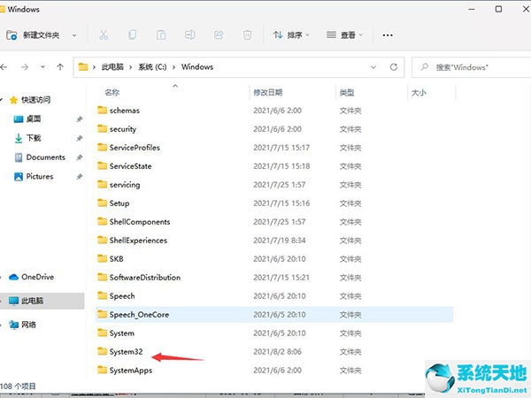This screenshot has height=398, width=531.
Task: Open the See more three-dot menu
Action: point(388,35)
